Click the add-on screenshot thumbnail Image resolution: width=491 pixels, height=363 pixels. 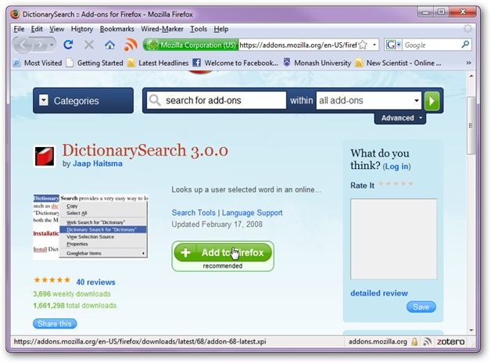pos(91,226)
